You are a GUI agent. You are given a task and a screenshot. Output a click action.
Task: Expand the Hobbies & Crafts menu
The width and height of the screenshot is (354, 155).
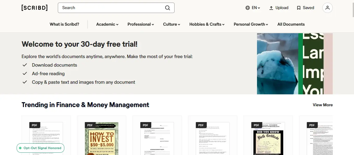[207, 24]
